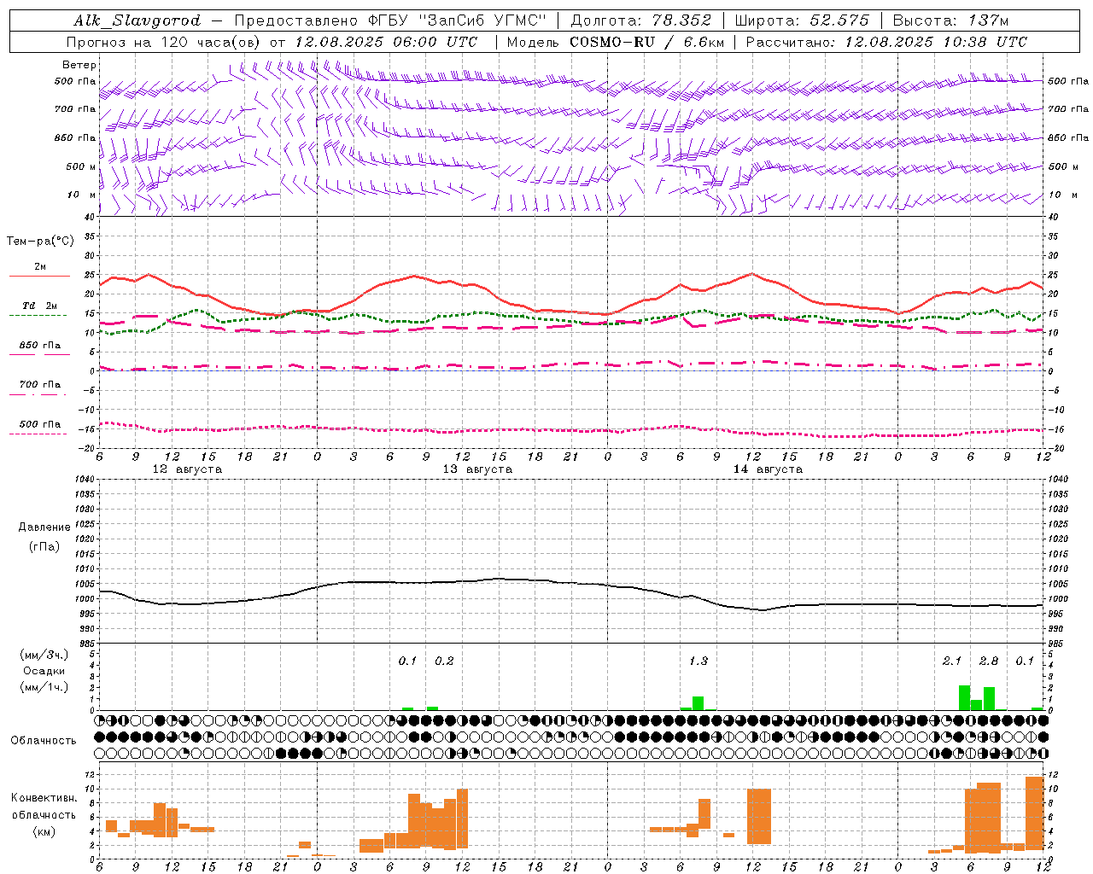Click the green precipitation bar below '2.1'

pos(964,697)
